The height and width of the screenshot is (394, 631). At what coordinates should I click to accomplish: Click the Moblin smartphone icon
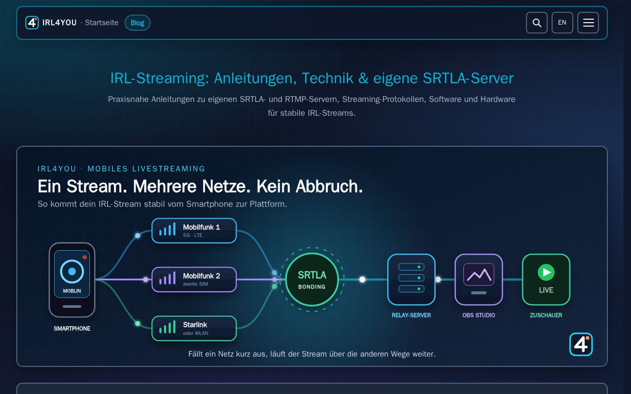(72, 280)
